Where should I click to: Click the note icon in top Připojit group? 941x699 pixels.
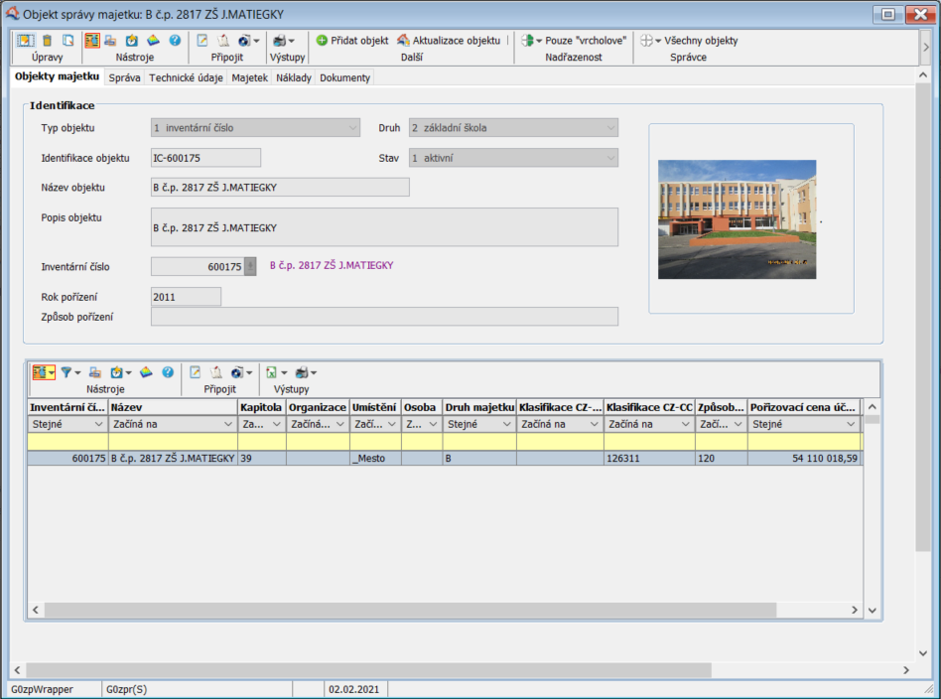(202, 41)
